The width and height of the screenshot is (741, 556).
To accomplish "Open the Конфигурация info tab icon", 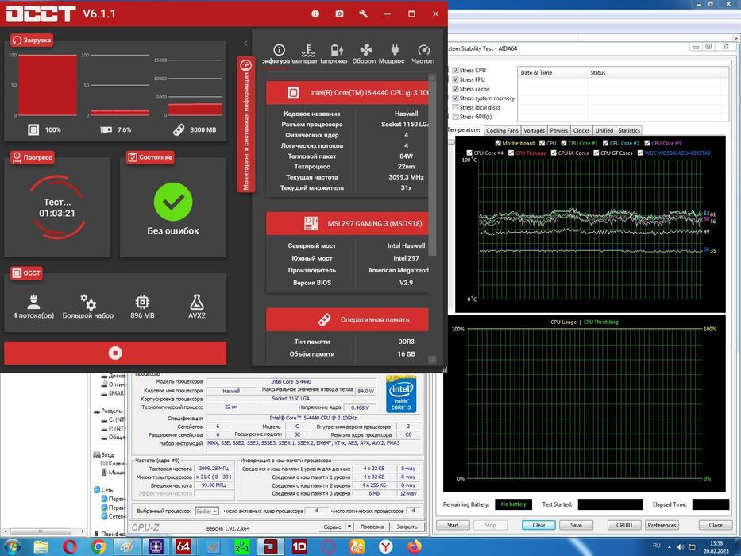I will point(280,50).
